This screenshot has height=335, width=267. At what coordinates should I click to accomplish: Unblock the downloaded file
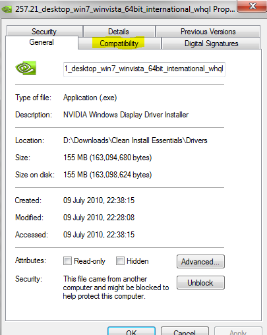pyautogui.click(x=200, y=283)
